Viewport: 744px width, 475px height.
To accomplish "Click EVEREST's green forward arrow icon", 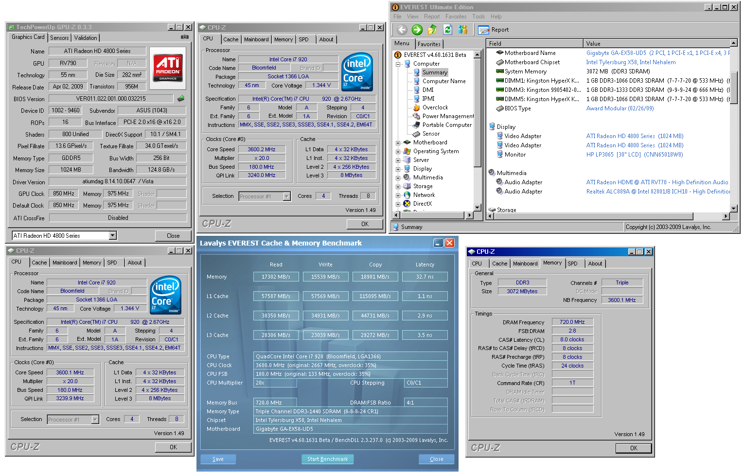I will click(x=417, y=30).
